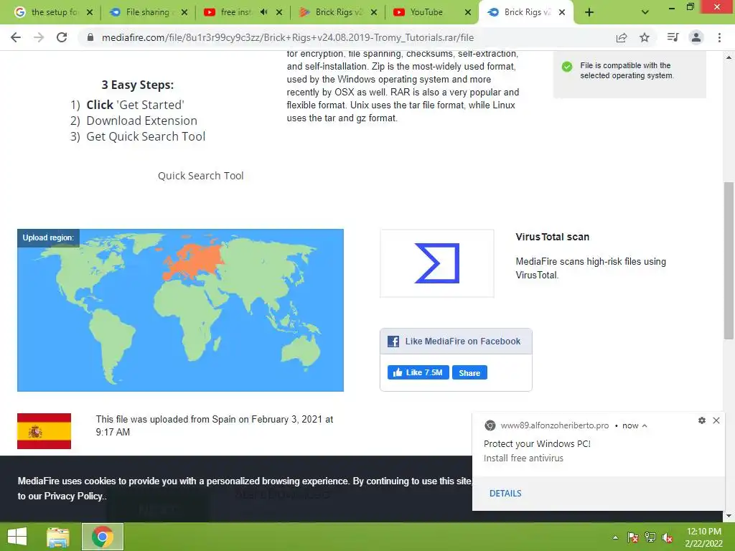Click the 'Protect your Windows PC!' notification text
This screenshot has width=735, height=551.
[537, 443]
